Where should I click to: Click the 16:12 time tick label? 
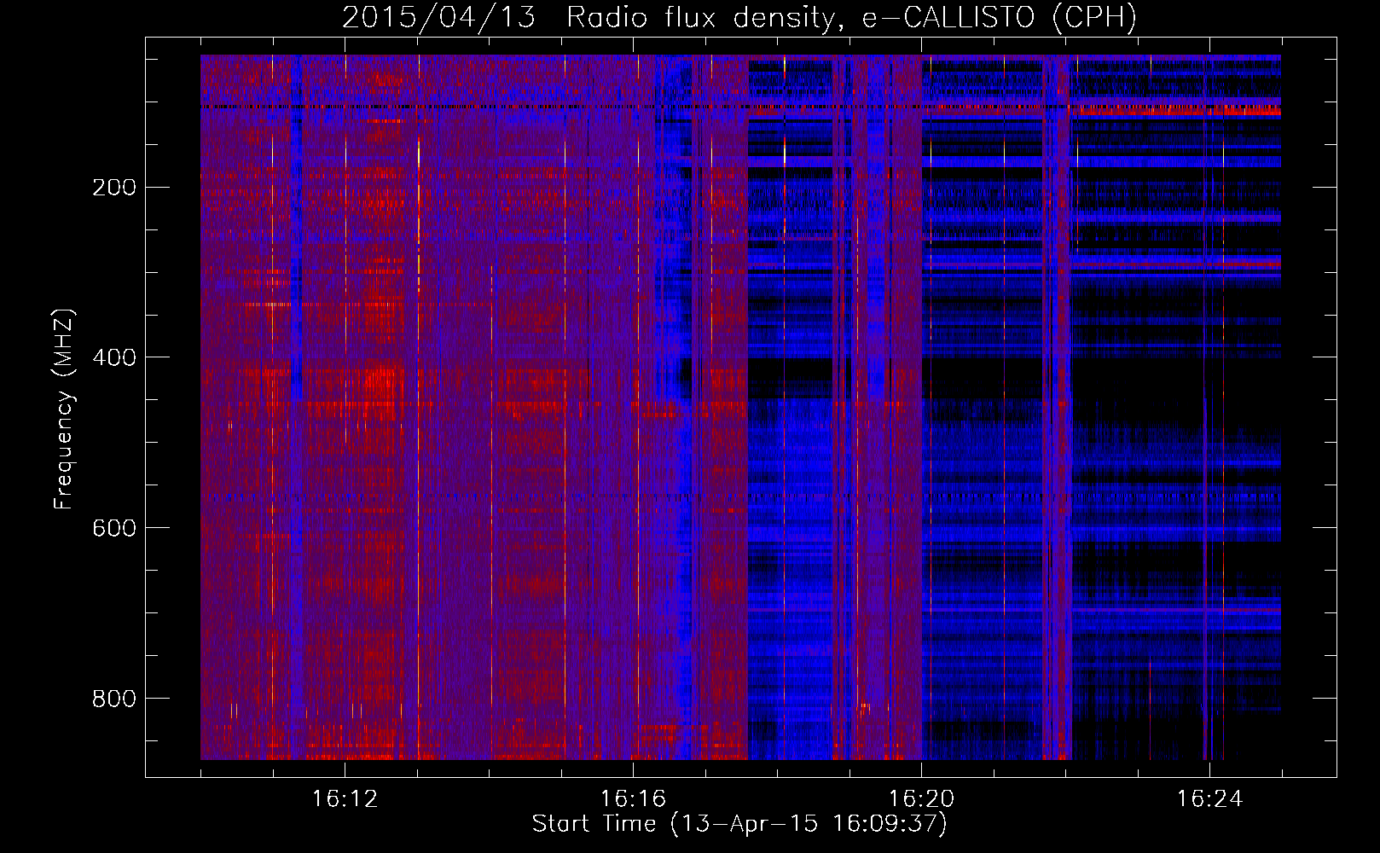pyautogui.click(x=345, y=799)
